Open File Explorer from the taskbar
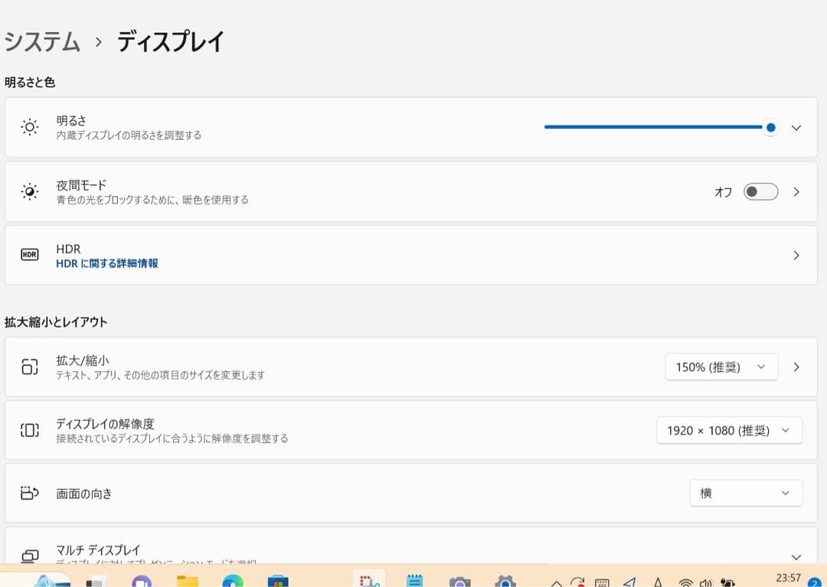 coord(188,581)
